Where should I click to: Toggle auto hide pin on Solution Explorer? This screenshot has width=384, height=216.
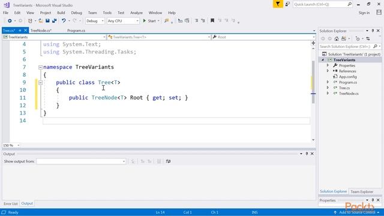[373, 31]
